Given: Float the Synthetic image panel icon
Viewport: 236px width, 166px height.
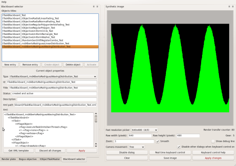Looking at the screenshot, I should 229,6.
